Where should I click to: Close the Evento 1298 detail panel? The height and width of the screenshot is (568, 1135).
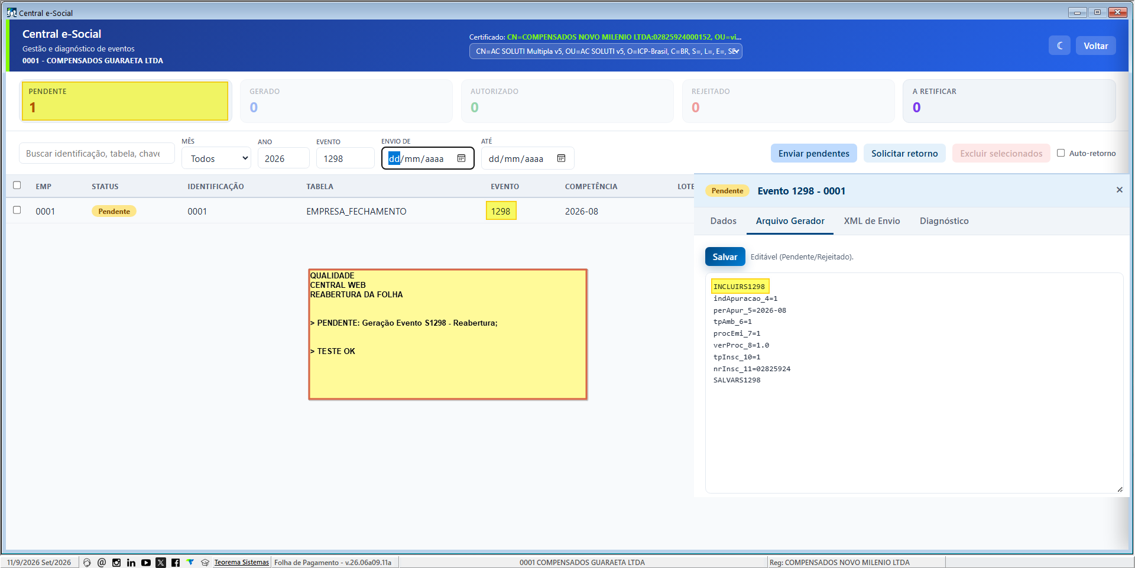click(x=1119, y=190)
